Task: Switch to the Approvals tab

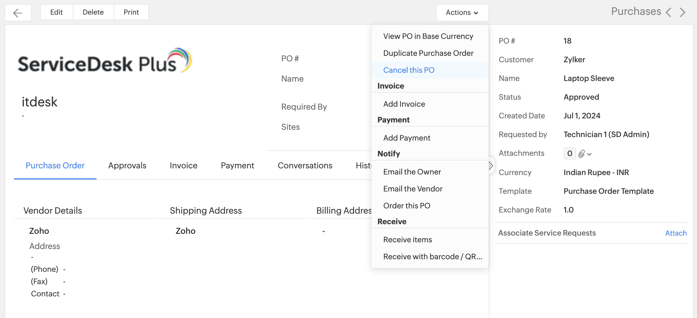Action: pos(127,165)
